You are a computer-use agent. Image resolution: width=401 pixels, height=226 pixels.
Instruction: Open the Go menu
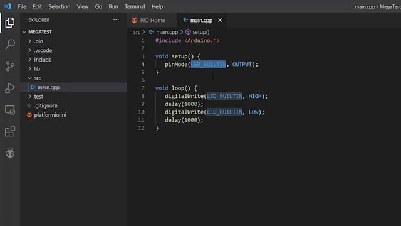coord(98,6)
